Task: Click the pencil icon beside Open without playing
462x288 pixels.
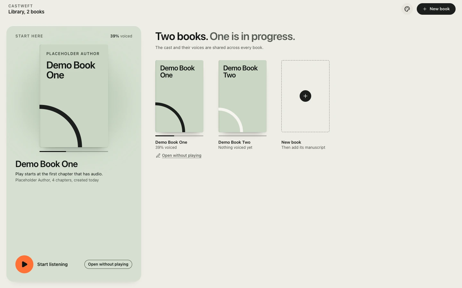Action: pyautogui.click(x=158, y=156)
